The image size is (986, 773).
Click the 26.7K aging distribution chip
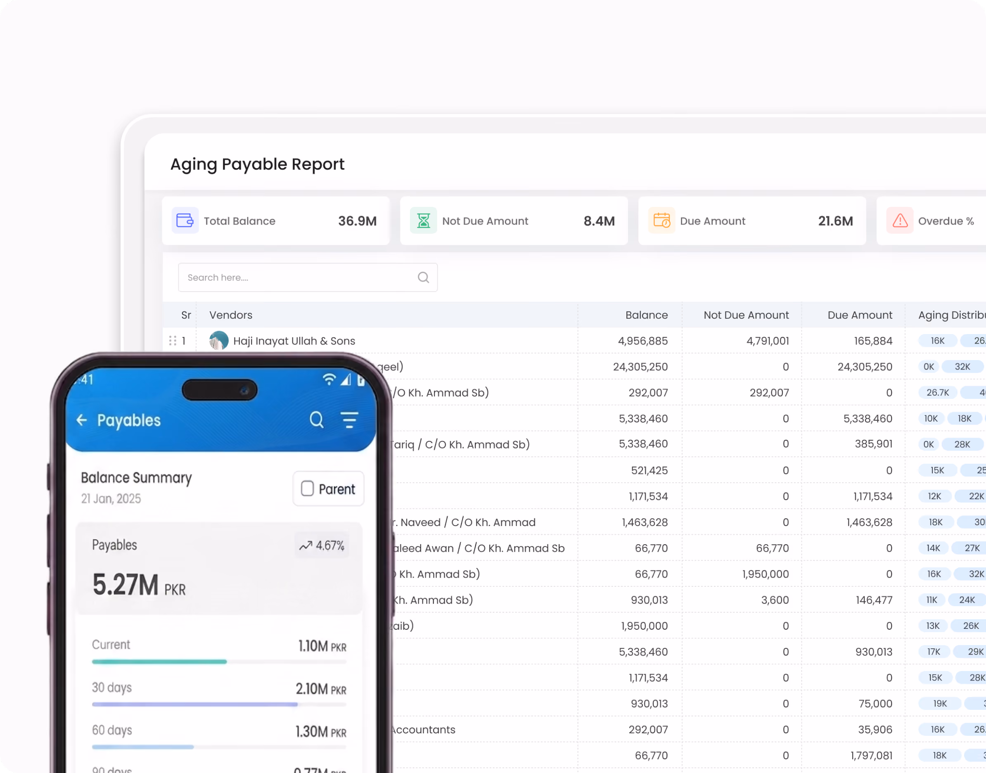coord(938,392)
